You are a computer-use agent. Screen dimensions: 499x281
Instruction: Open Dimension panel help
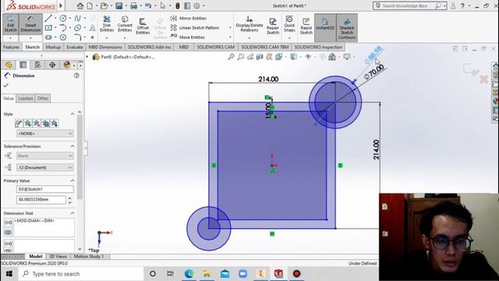pos(76,76)
